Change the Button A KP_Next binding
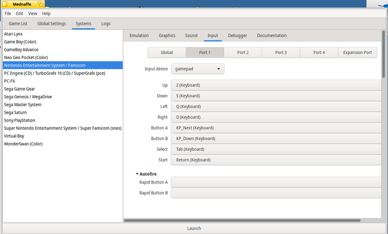388x234 pixels. pos(276,128)
